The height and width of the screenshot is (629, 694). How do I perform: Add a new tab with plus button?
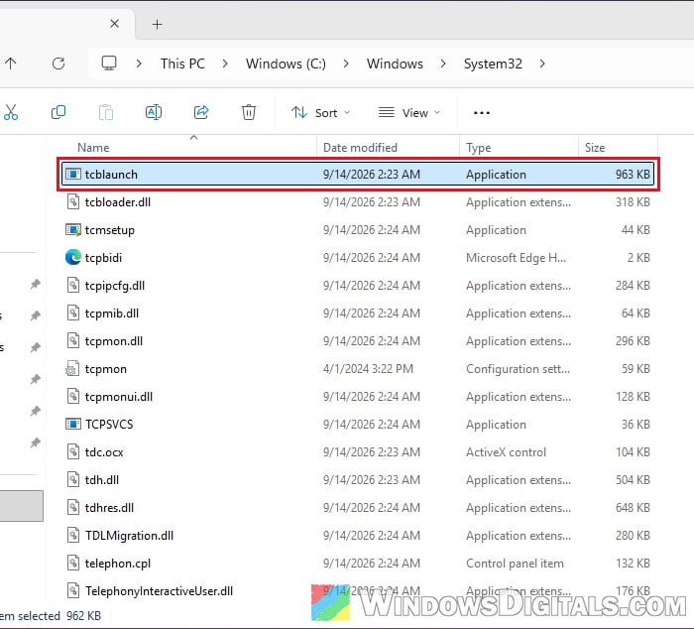[157, 25]
